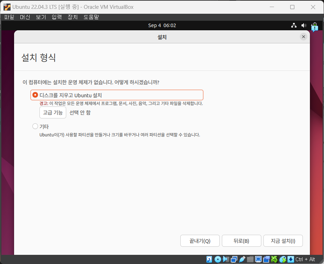The width and height of the screenshot is (324, 264).
Task: Close the 설치 installer dialog
Action: pos(303,37)
